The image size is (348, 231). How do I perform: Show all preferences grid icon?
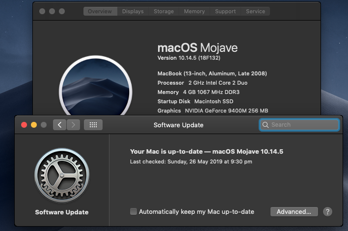pos(93,125)
